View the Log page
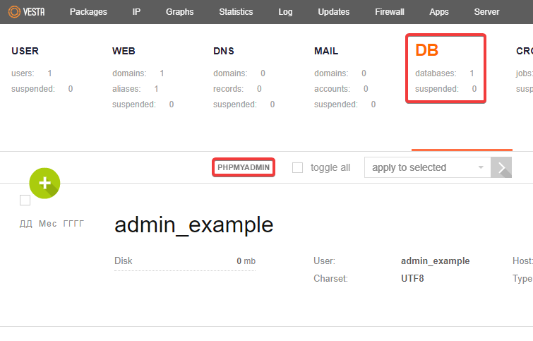The image size is (533, 341). tap(285, 12)
